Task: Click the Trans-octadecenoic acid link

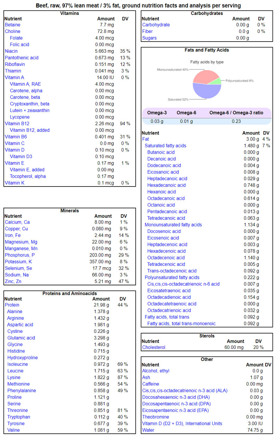Action: pyautogui.click(x=172, y=271)
